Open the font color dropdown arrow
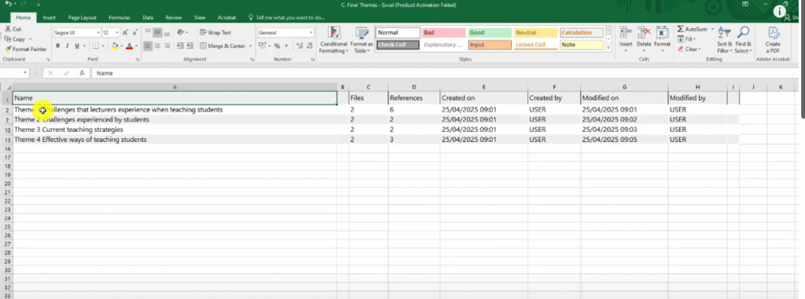The width and height of the screenshot is (805, 299). pyautogui.click(x=136, y=46)
